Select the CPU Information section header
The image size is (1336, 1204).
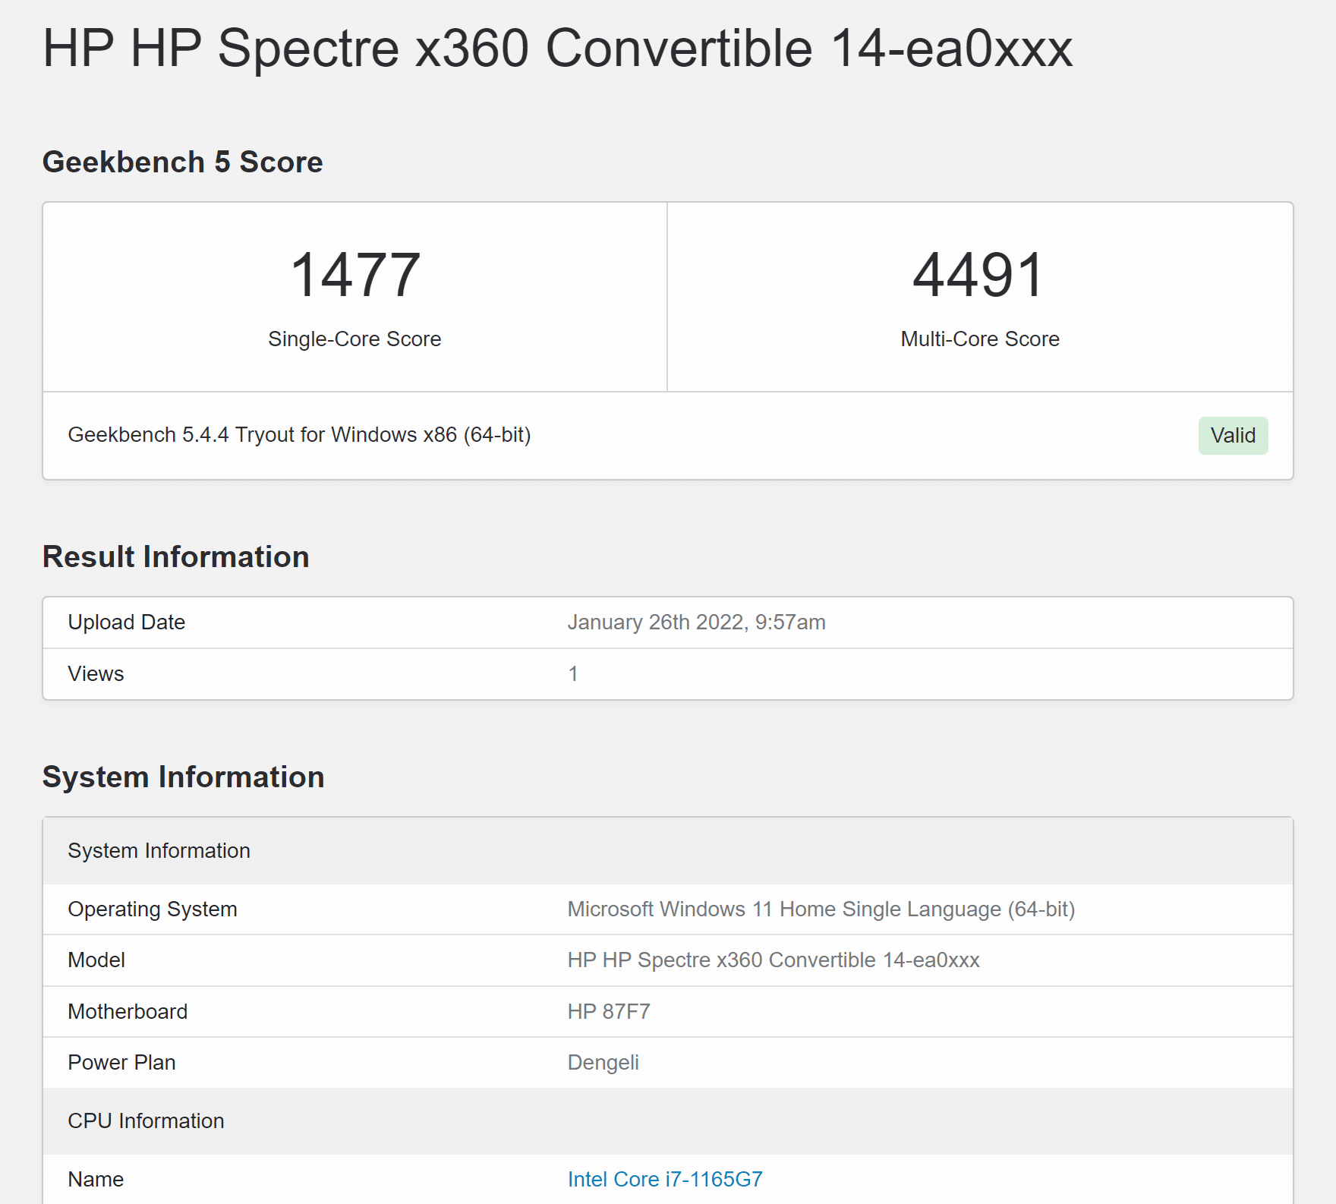[x=146, y=1120]
